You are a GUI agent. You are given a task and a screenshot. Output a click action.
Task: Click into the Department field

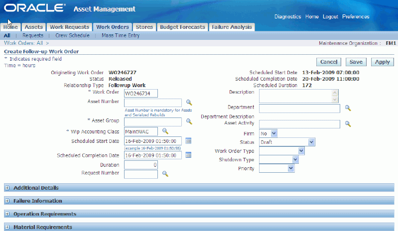tap(299, 108)
